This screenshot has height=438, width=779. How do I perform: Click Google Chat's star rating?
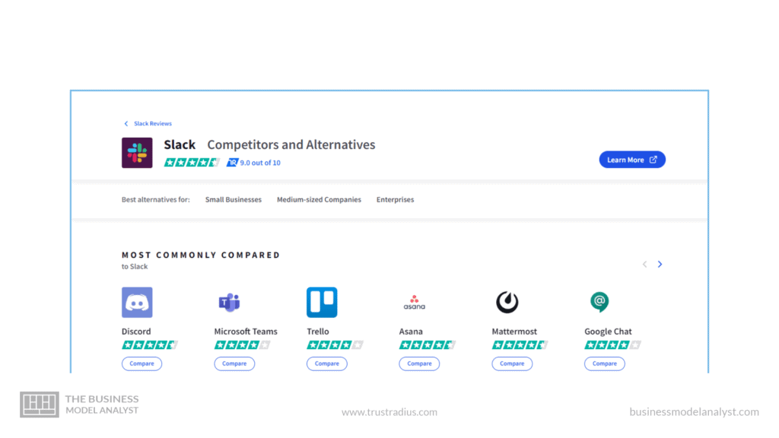pos(612,345)
